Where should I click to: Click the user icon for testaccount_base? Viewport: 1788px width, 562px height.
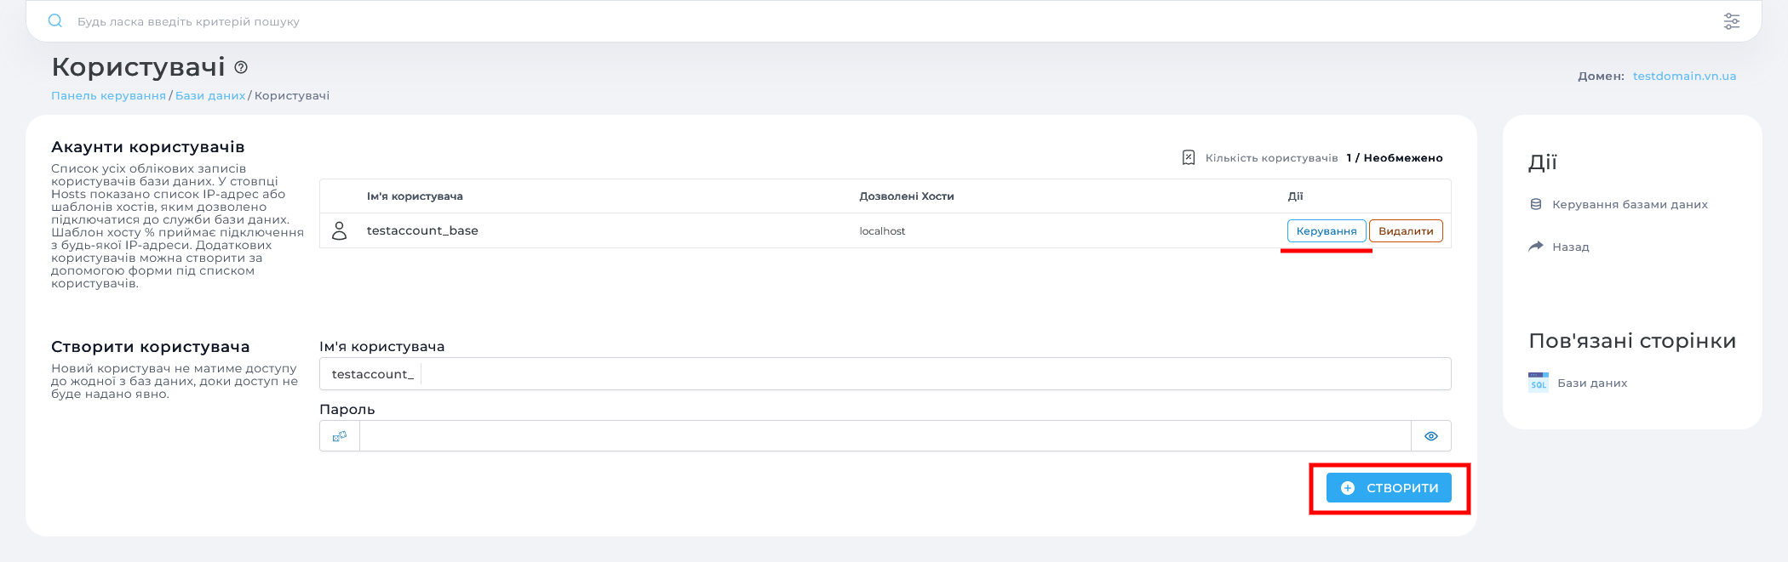tap(339, 231)
